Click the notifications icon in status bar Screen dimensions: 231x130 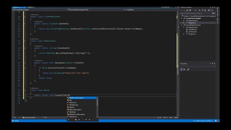[x=216, y=121]
